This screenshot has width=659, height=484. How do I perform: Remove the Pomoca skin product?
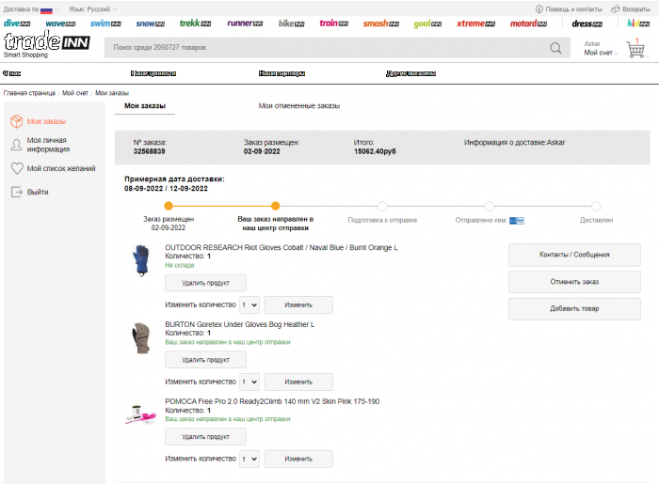pos(205,437)
